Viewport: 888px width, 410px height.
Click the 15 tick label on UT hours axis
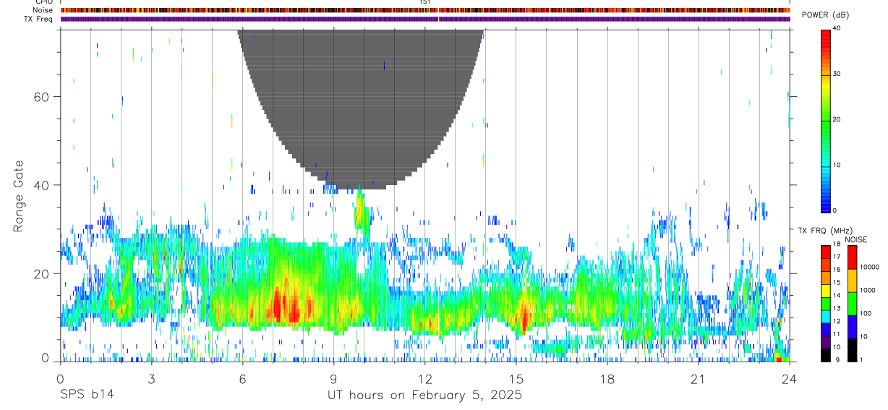click(516, 378)
